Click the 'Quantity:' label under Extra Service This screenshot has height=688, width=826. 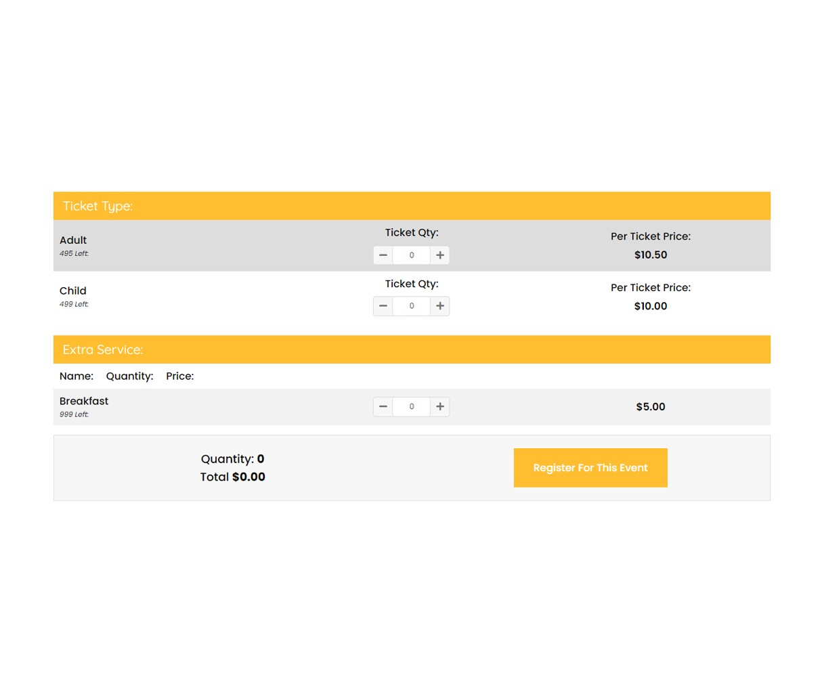click(x=130, y=377)
